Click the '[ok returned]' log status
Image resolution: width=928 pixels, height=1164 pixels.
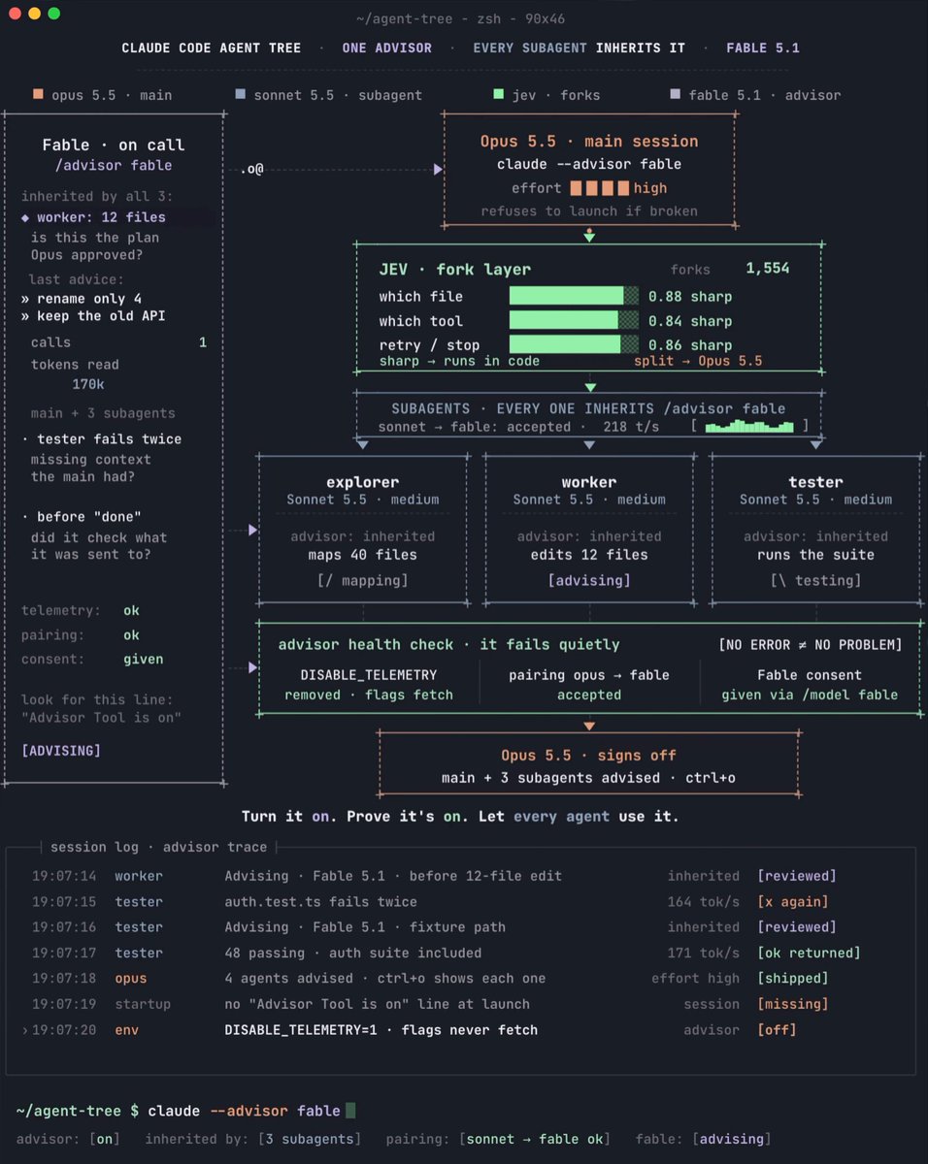(809, 953)
